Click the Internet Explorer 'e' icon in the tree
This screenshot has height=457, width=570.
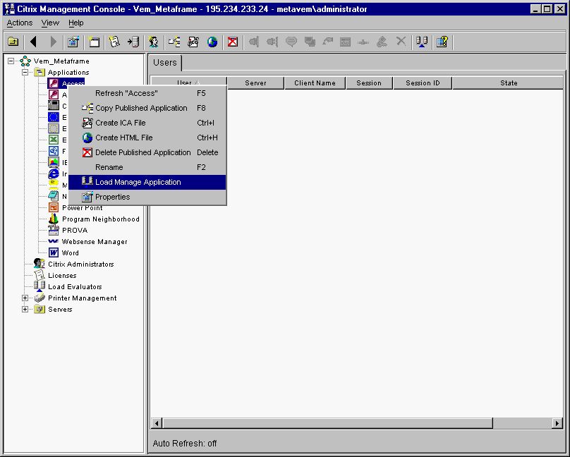(54, 173)
